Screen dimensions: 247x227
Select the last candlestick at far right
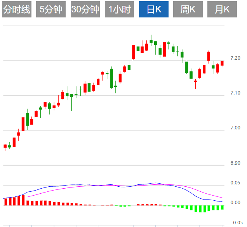tap(222, 63)
